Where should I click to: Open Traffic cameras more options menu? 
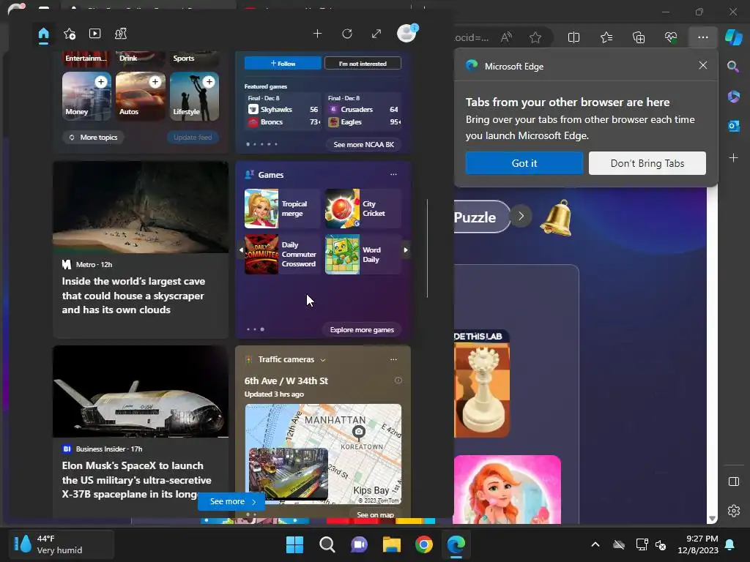pyautogui.click(x=393, y=359)
